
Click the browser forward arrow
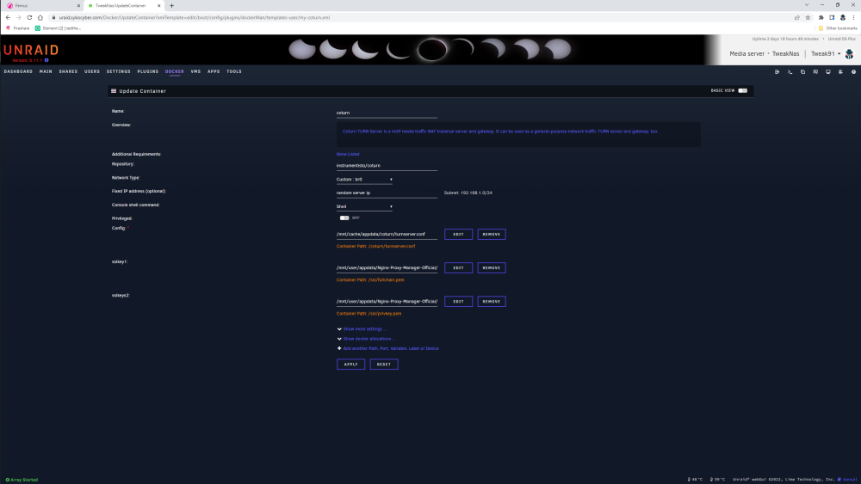point(19,17)
